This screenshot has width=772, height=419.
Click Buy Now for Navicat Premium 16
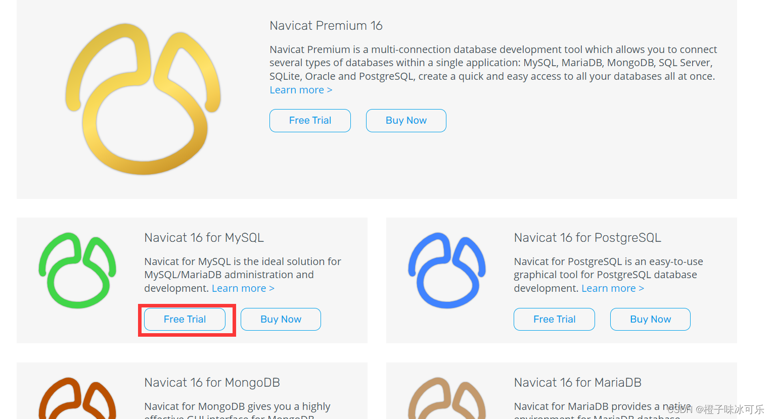(406, 120)
